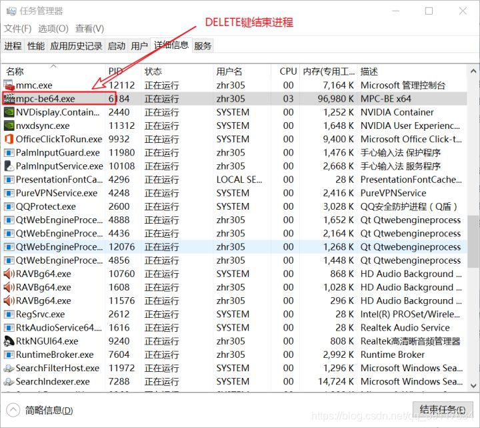Image resolution: width=480 pixels, height=428 pixels.
Task: Open the 文件(F) menu
Action: (x=18, y=29)
